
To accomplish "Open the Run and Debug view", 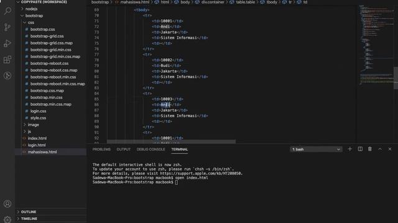I will tap(7, 43).
